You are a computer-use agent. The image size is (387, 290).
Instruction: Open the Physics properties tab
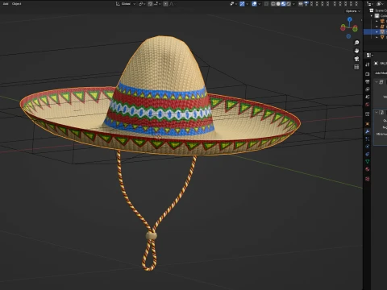click(368, 147)
